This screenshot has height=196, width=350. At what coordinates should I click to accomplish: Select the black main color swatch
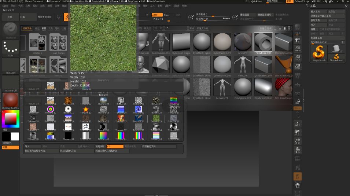pos(6,136)
